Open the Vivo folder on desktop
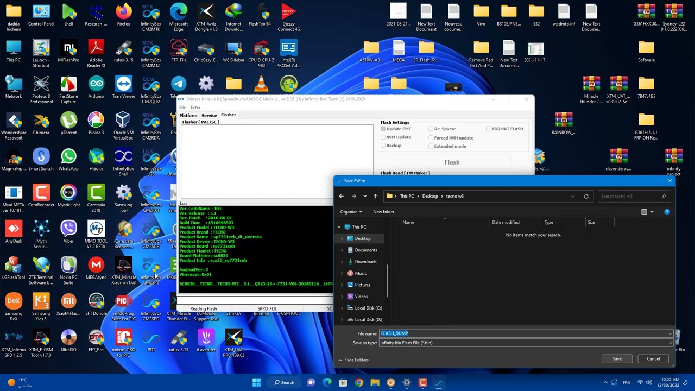The width and height of the screenshot is (695, 391). tap(481, 15)
